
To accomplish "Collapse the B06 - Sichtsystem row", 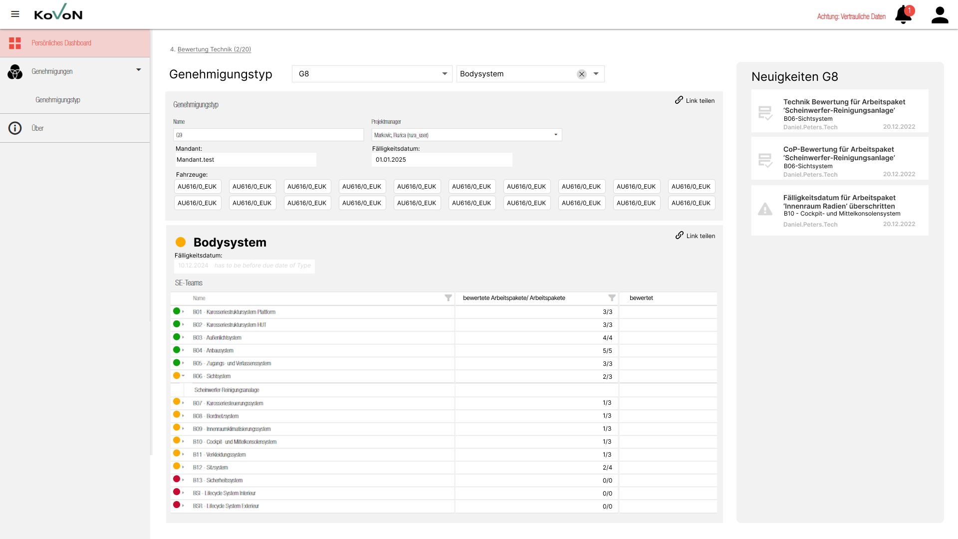I will tap(183, 376).
